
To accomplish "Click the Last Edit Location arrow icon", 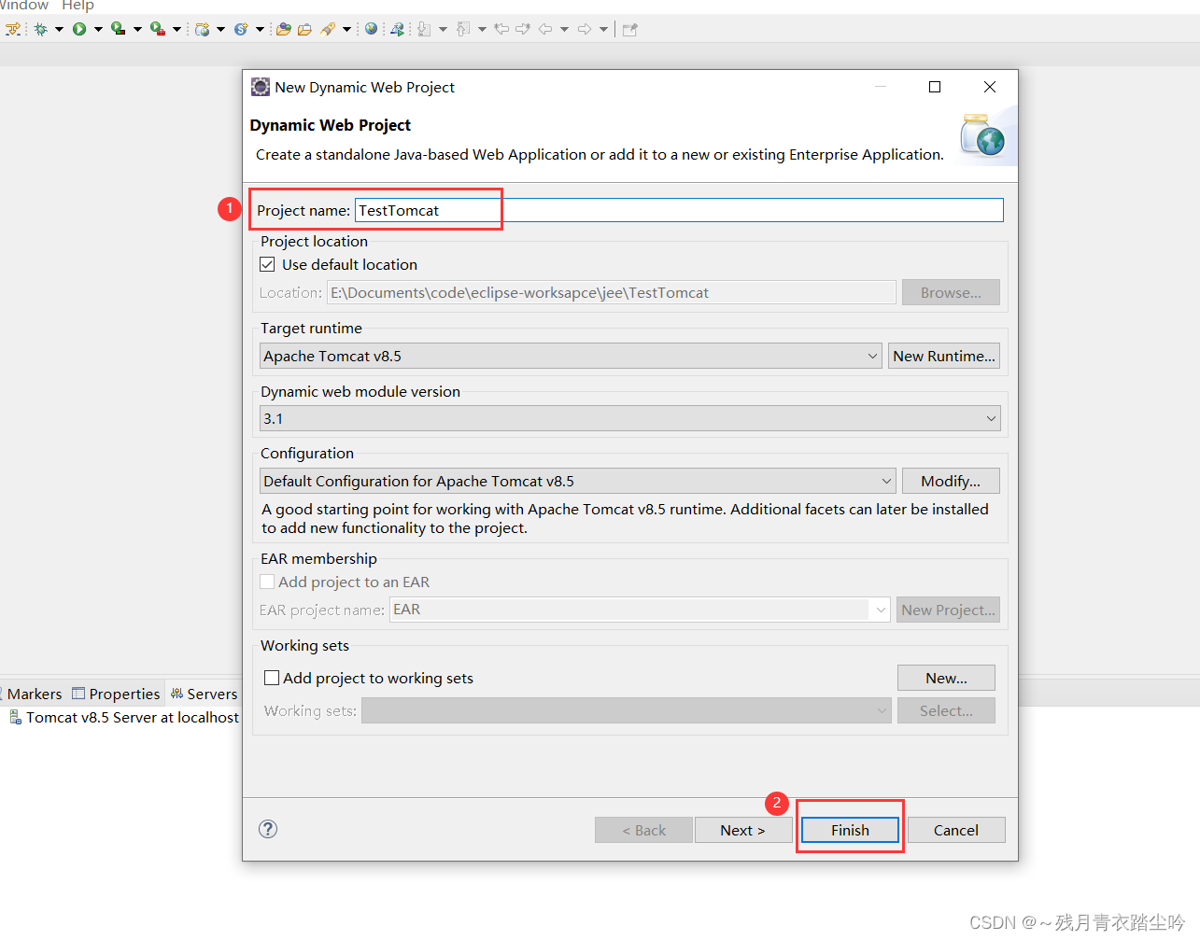I will (x=501, y=29).
